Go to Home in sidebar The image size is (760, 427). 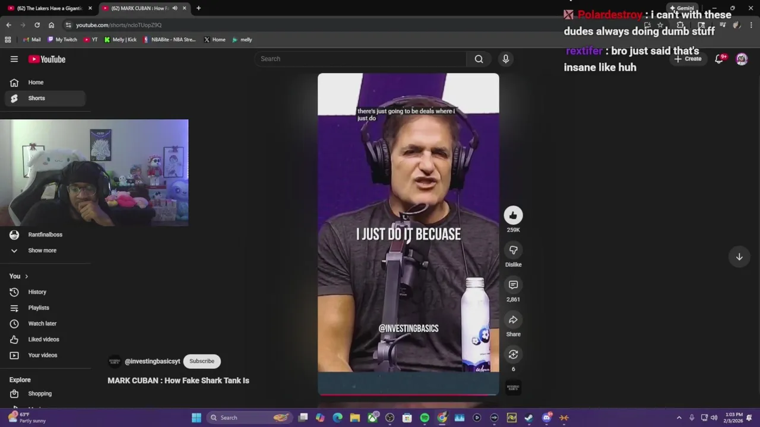pyautogui.click(x=45, y=82)
